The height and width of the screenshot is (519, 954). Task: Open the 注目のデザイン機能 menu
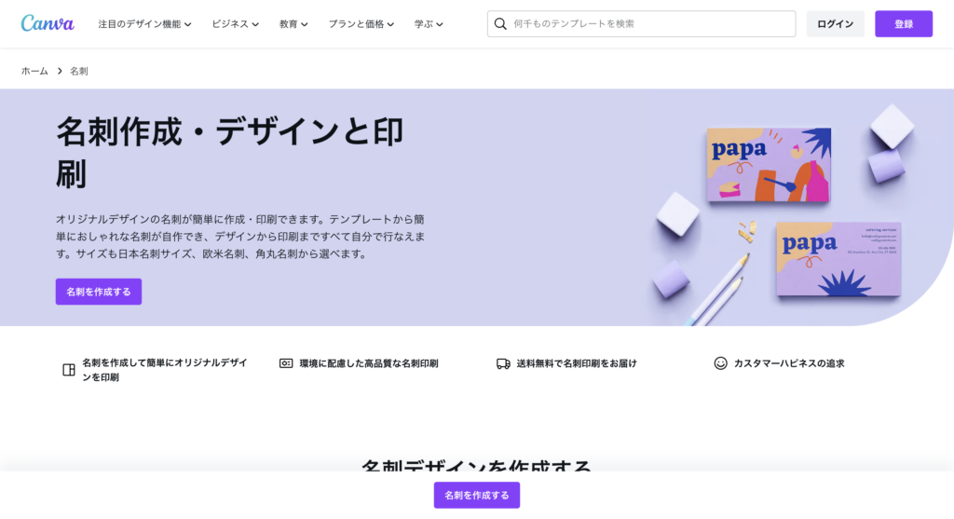click(x=144, y=23)
